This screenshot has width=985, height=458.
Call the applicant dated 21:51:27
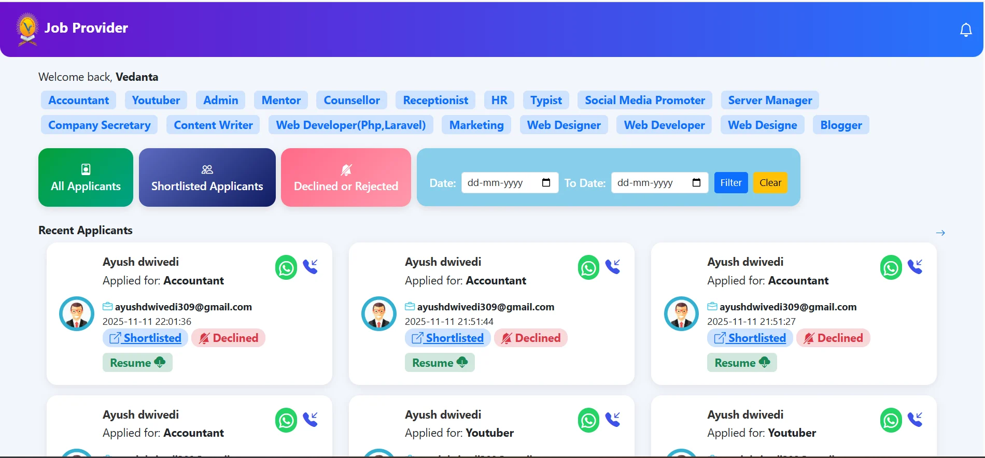(x=915, y=266)
